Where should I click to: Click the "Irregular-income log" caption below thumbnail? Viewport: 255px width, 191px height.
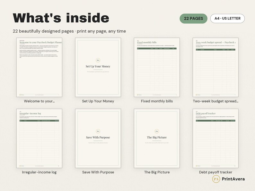pos(39,172)
